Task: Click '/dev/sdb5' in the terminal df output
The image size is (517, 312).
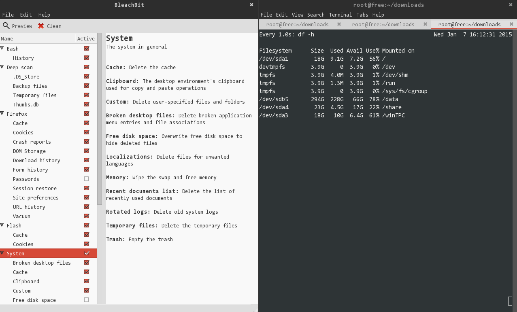Action: [x=274, y=99]
